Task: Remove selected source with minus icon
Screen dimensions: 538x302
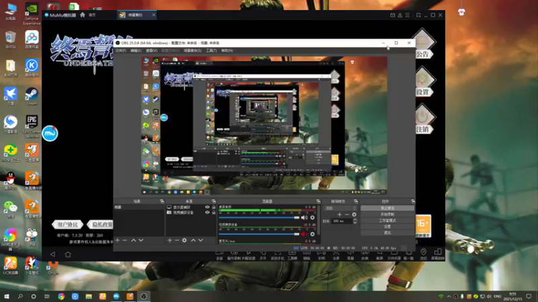Action: pyautogui.click(x=177, y=240)
